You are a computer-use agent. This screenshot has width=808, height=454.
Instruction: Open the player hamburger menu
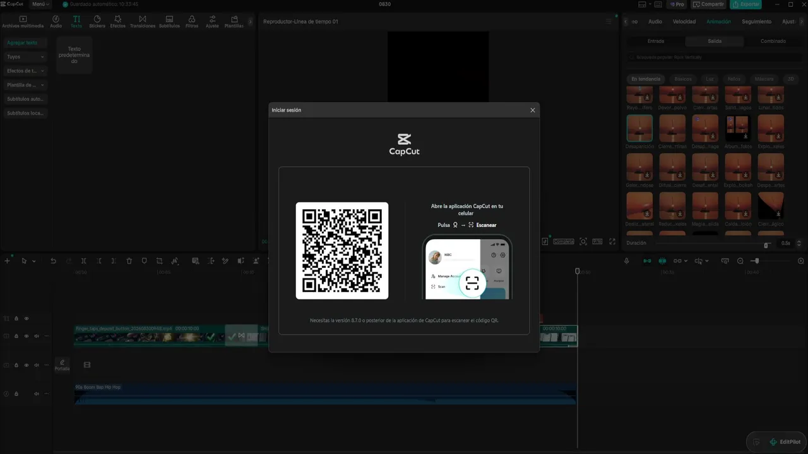point(609,21)
